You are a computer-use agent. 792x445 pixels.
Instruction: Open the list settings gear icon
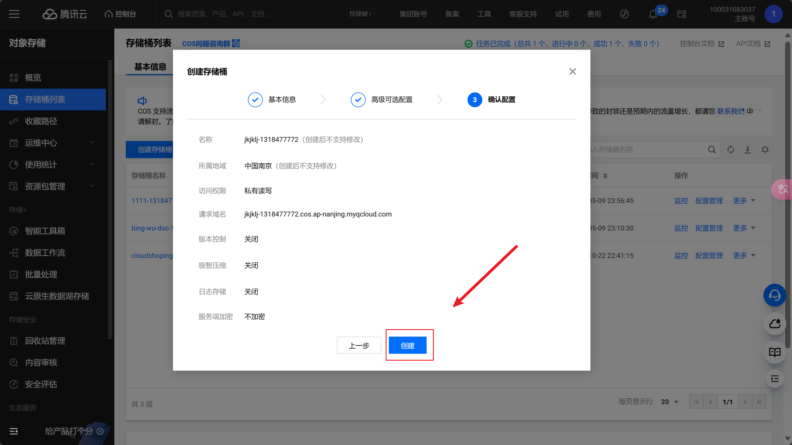point(765,150)
